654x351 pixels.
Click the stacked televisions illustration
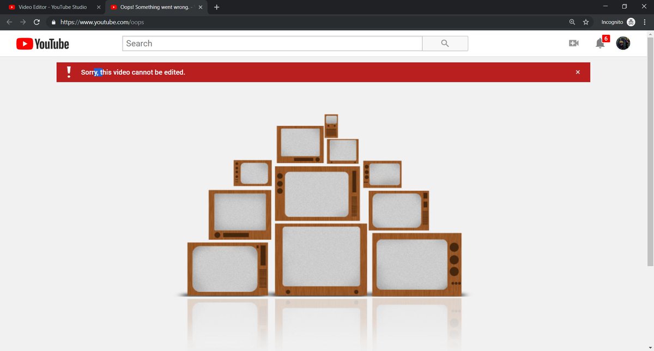pyautogui.click(x=324, y=206)
